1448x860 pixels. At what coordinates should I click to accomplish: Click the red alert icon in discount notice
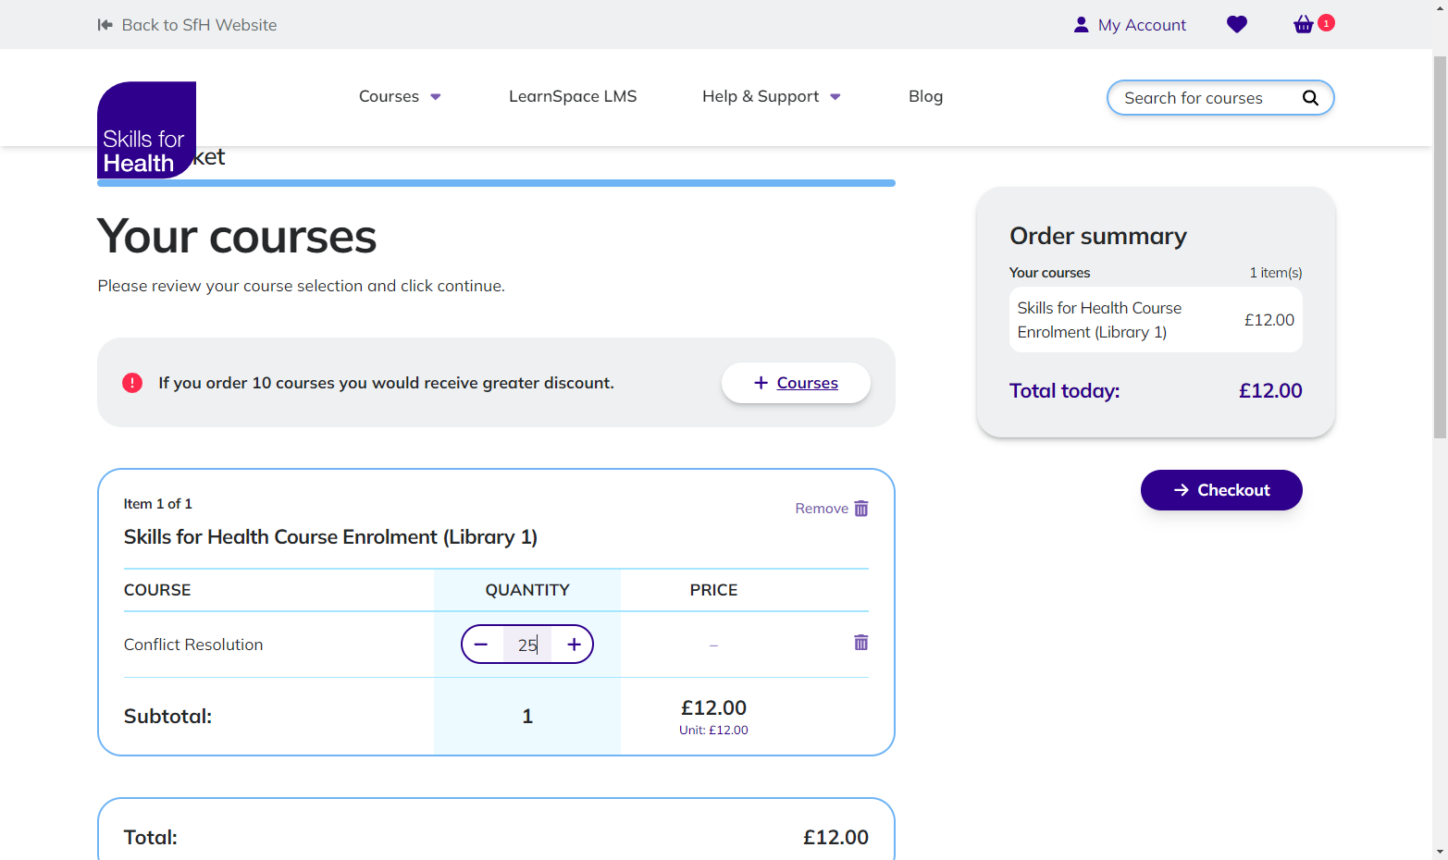tap(132, 383)
